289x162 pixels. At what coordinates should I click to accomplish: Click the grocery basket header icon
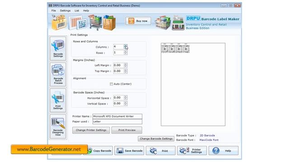[x=163, y=22]
